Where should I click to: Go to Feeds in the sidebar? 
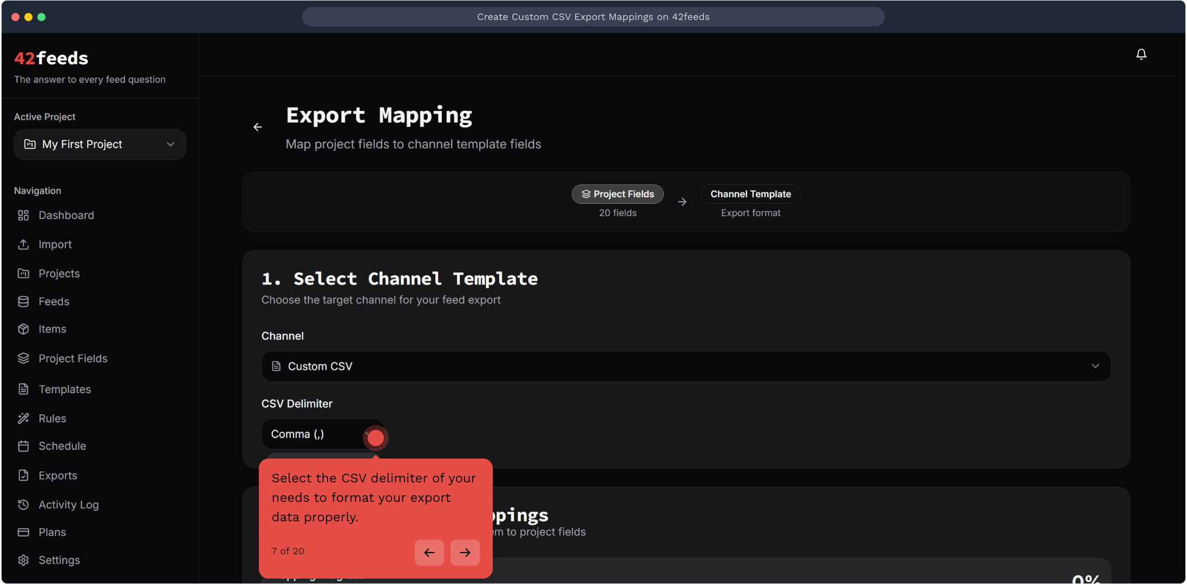click(54, 301)
